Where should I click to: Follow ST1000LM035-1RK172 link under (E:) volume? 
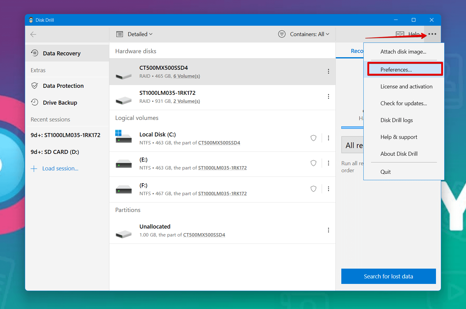(222, 168)
